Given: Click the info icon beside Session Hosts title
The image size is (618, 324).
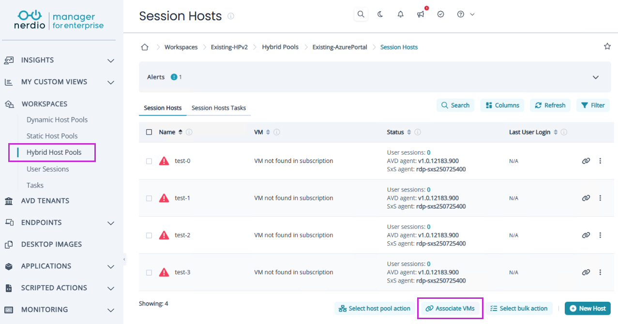Looking at the screenshot, I should 231,16.
